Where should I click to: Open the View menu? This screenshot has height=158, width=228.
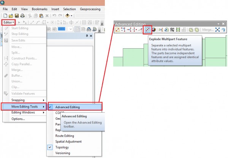[24, 9]
